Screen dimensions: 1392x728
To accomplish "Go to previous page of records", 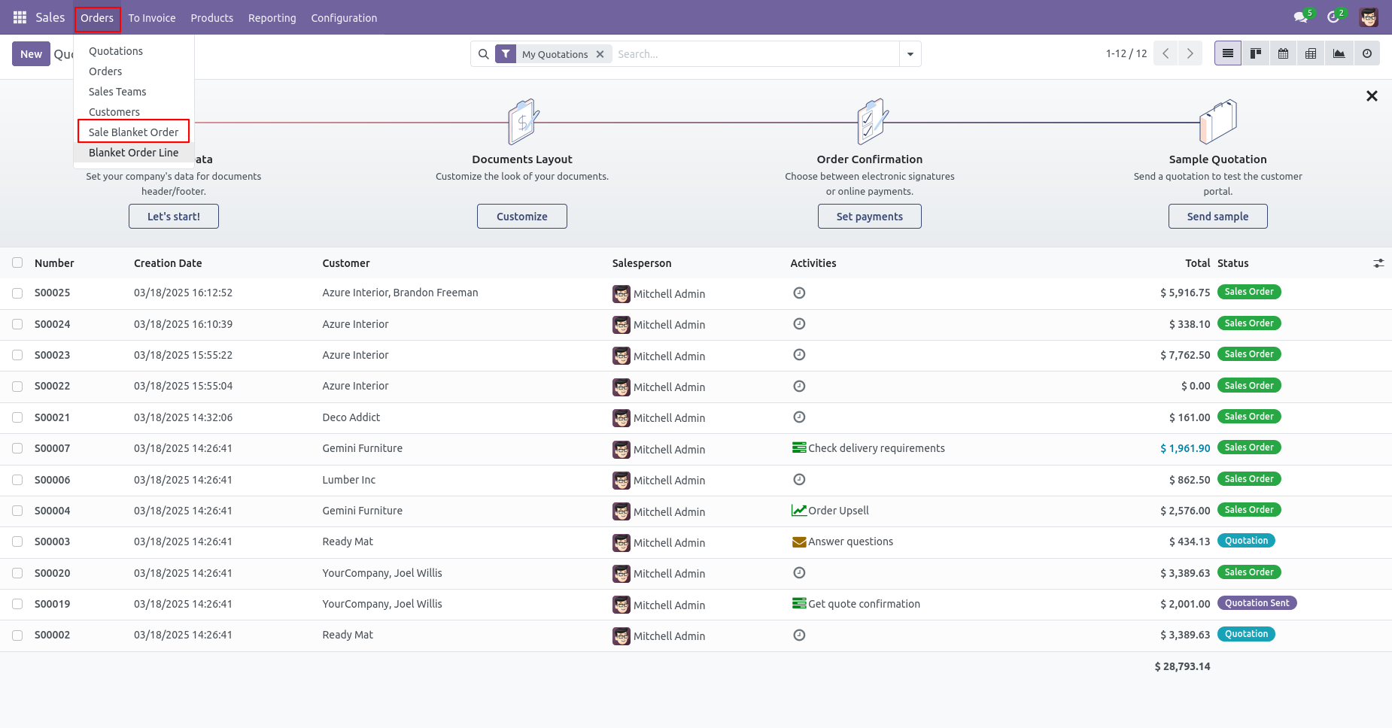I will tap(1166, 53).
